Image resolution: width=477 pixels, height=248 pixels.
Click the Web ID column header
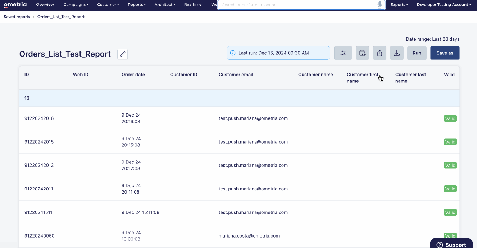[x=81, y=75]
